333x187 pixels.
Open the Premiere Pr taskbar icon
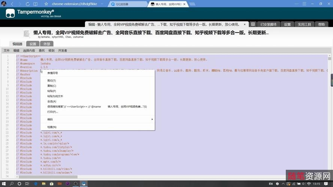point(67,184)
